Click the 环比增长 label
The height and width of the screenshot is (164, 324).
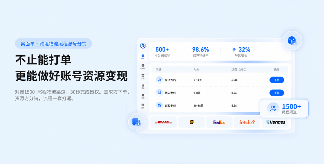point(241,55)
